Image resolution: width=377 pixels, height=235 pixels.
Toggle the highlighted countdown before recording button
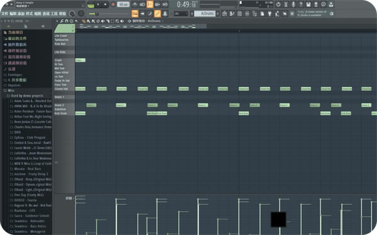point(150,4)
